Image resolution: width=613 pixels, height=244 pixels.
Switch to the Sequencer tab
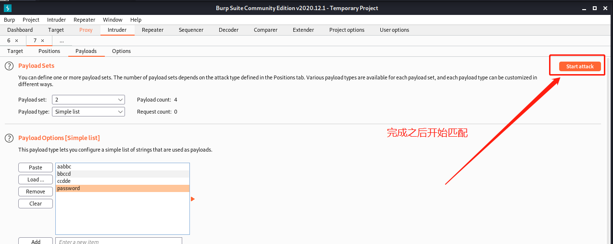pos(191,30)
